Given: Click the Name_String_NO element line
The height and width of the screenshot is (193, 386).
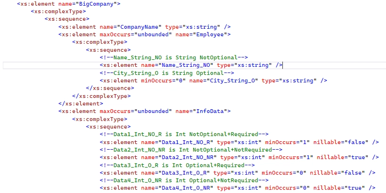Looking at the screenshot, I should click(191, 65).
